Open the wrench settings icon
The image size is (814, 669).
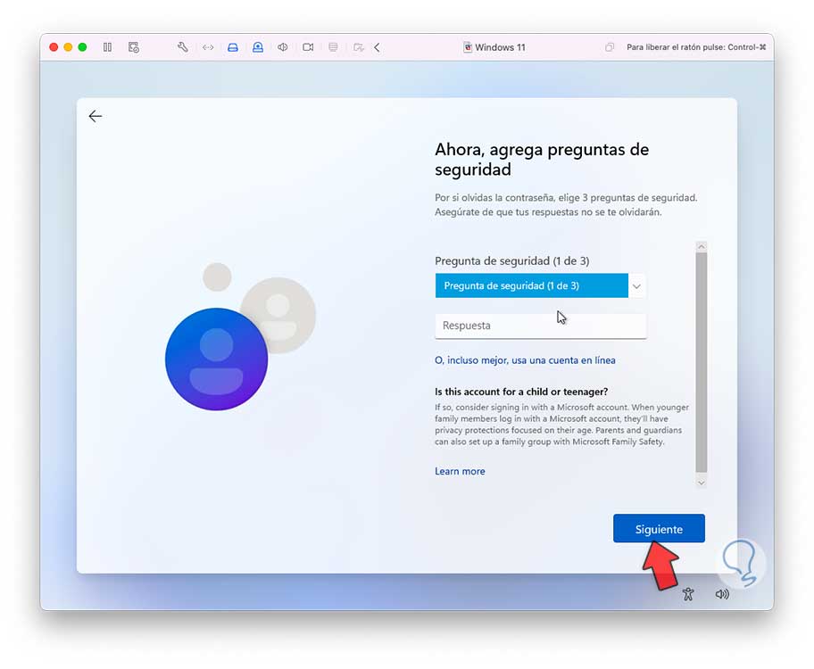[x=183, y=47]
